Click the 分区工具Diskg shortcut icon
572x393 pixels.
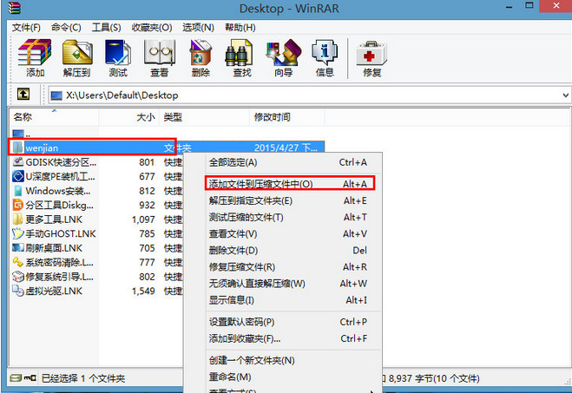coord(18,205)
